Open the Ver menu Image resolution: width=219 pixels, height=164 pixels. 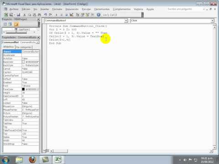coord(35,9)
